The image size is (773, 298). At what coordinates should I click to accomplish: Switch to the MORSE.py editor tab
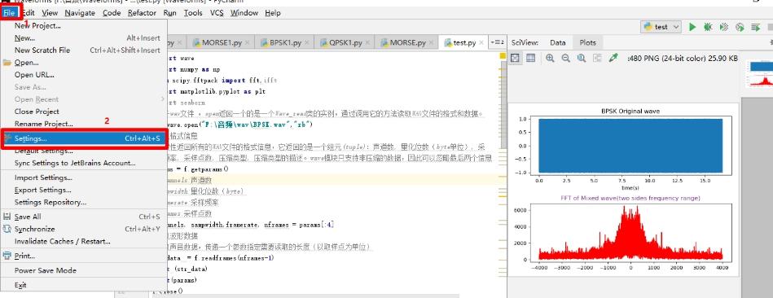point(407,43)
